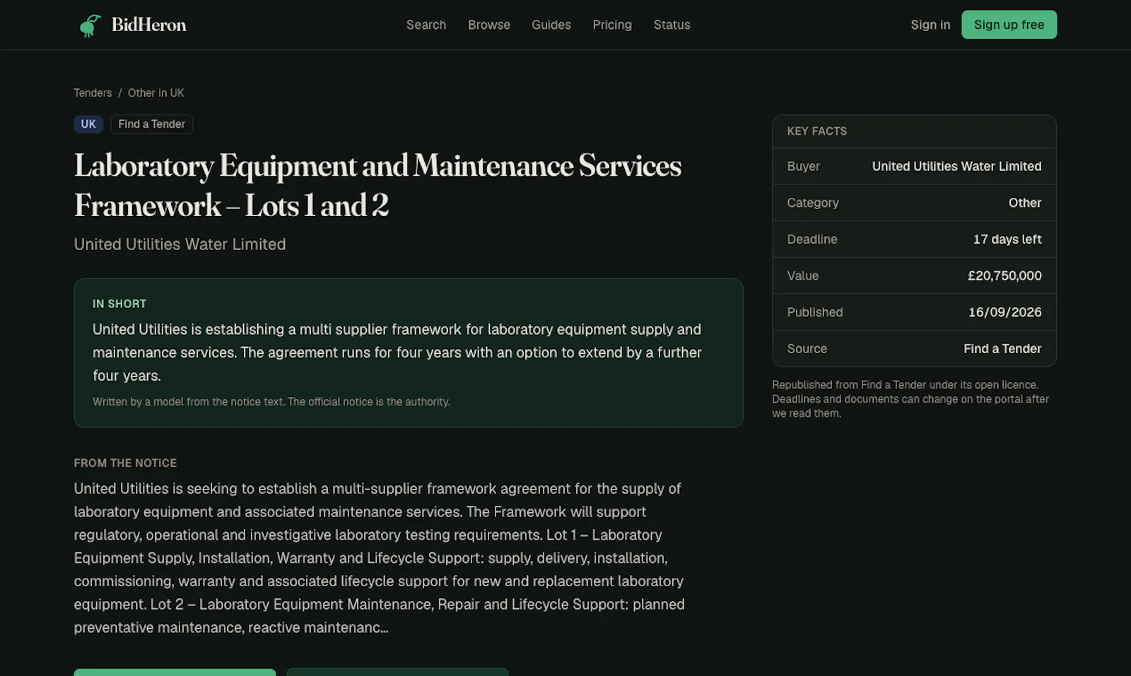Image resolution: width=1131 pixels, height=676 pixels.
Task: Open the Guides nav item
Action: coord(551,25)
